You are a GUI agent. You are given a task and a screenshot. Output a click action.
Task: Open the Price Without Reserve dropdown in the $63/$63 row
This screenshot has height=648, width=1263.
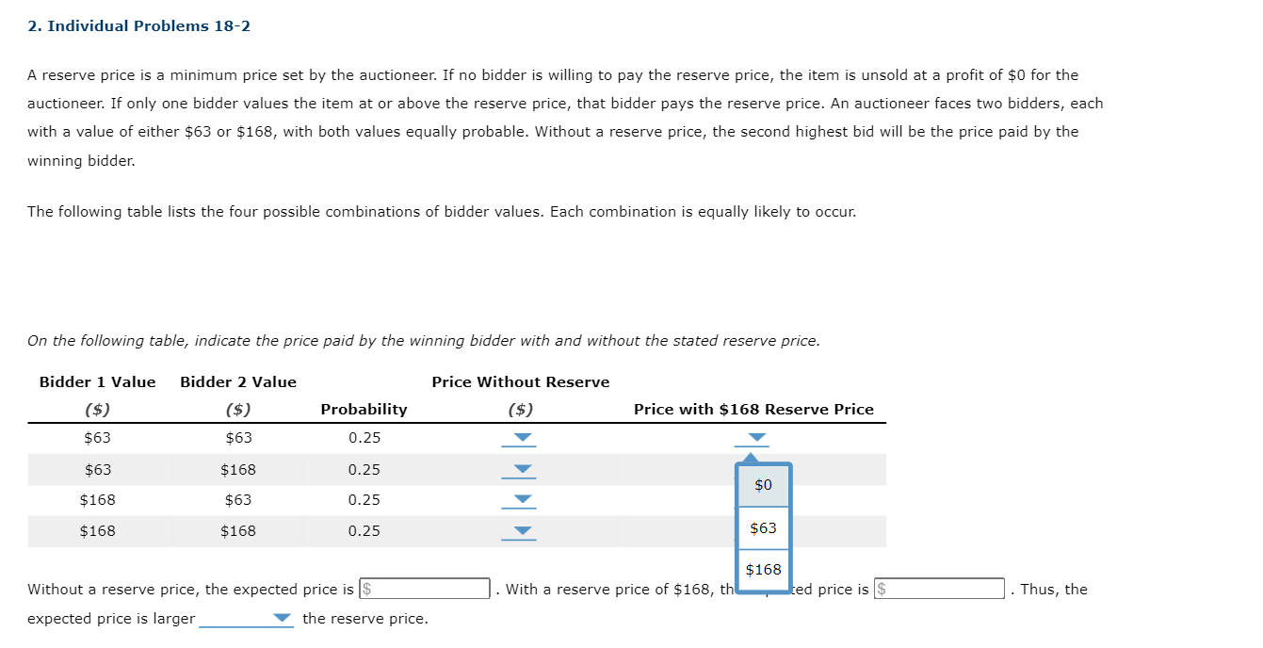520,438
